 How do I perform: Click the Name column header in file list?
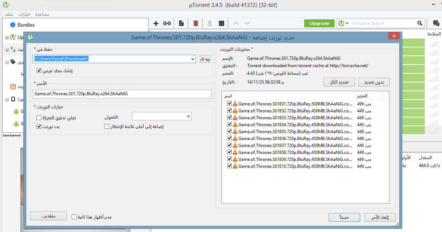(x=288, y=96)
